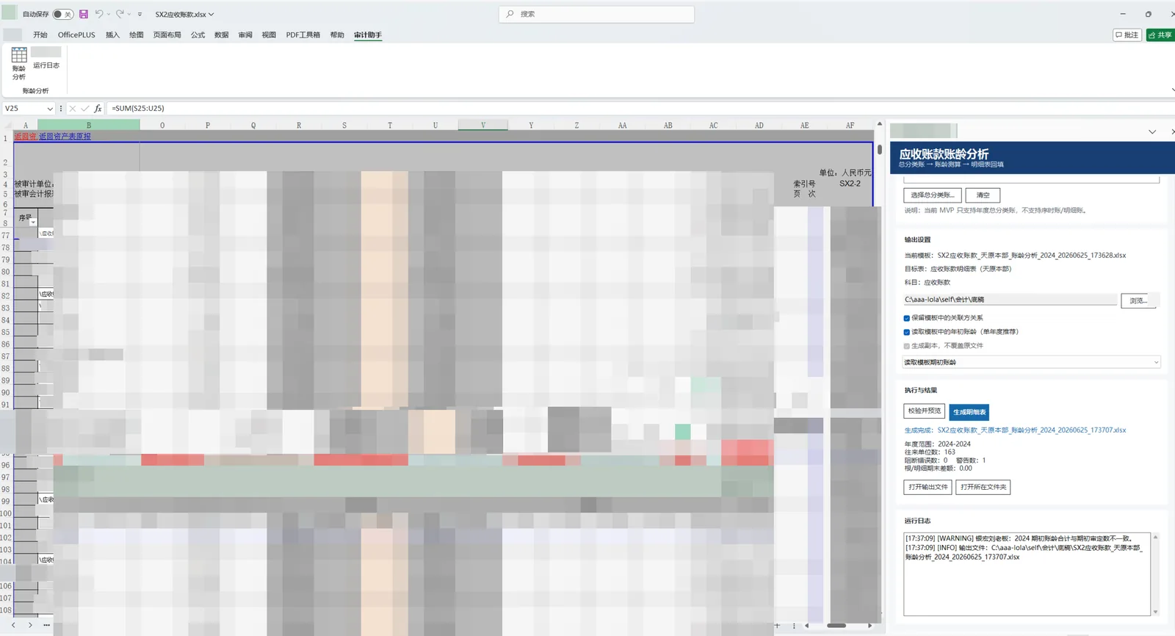Click the 选择总分类账 button
Image resolution: width=1175 pixels, height=636 pixels.
(x=933, y=195)
